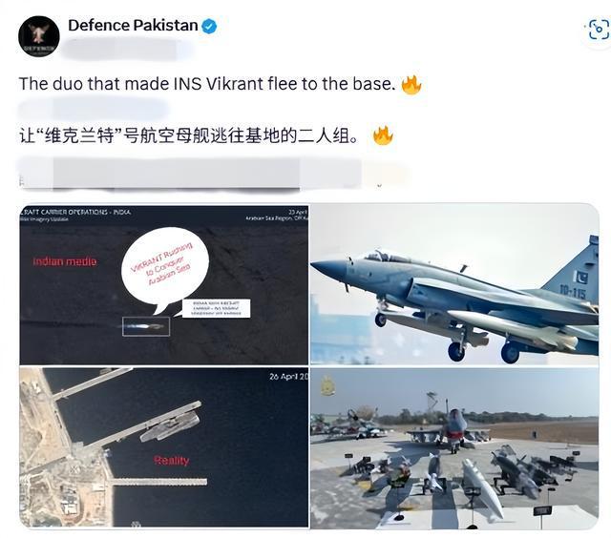Screen dimensions: 611x538
Task: Click the red 'Reality' label
Action: click(x=172, y=461)
